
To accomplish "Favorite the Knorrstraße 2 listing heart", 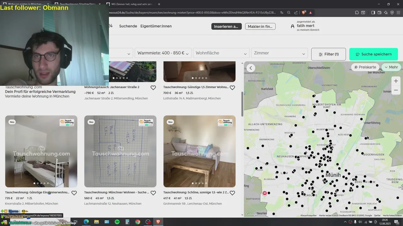I will click(74, 193).
